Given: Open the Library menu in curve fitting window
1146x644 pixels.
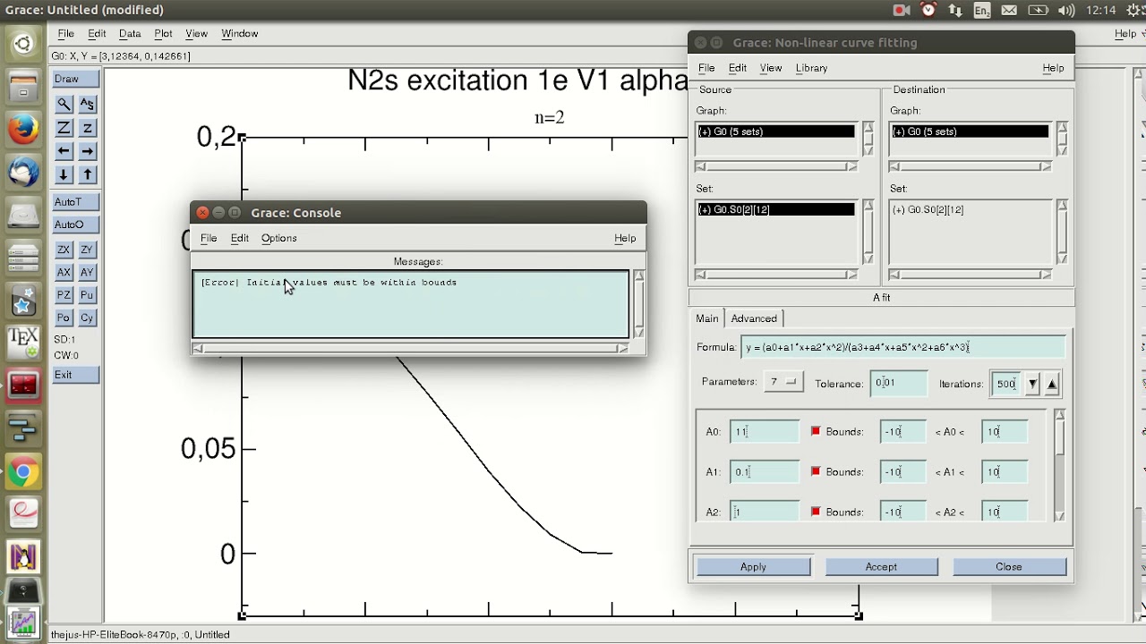Looking at the screenshot, I should pos(811,68).
